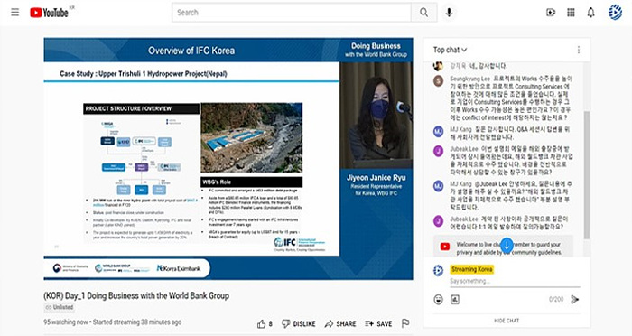Image resolution: width=632 pixels, height=336 pixels.
Task: Click the Unlisted badge
Action: pyautogui.click(x=60, y=307)
